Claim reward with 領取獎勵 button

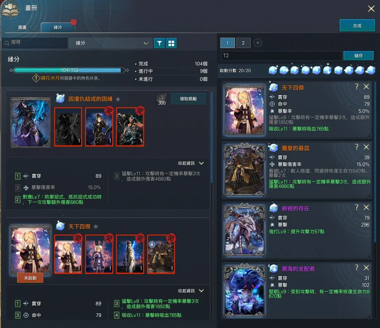tap(188, 99)
